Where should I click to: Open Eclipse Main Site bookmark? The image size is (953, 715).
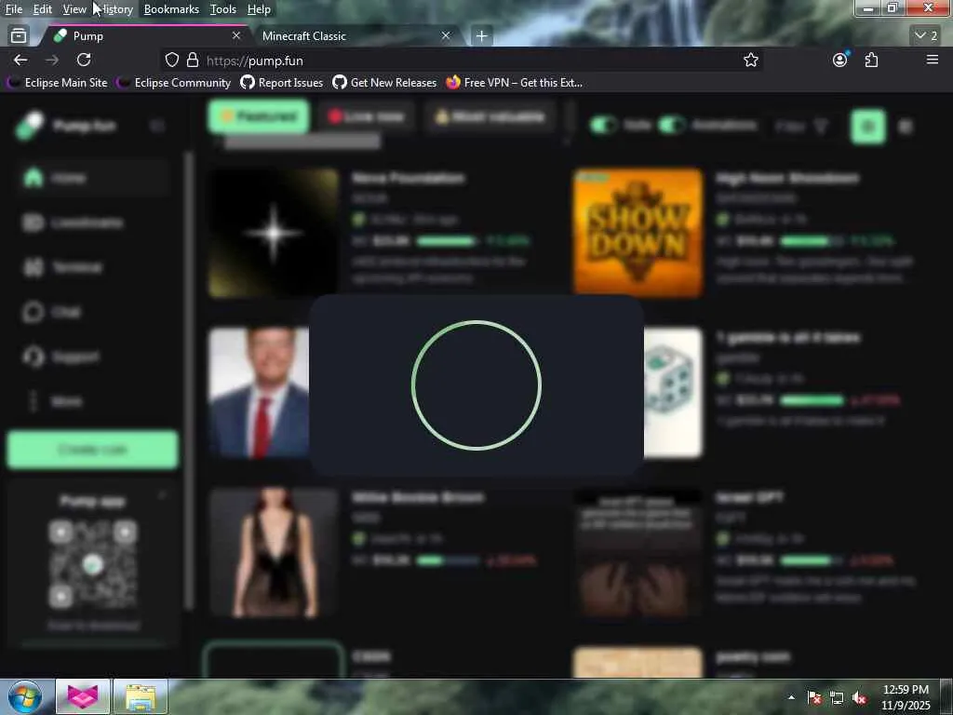point(57,82)
